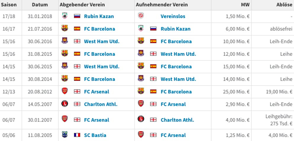Click Russian flag beside Rubin Kazan, 31.01.2018
Screen dimensions: 294x141
[77, 16]
